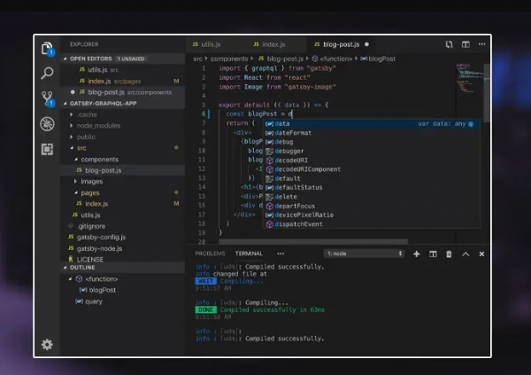Choose the dateFormat autocomplete suggestion
Image resolution: width=531 pixels, height=375 pixels.
click(x=372, y=133)
